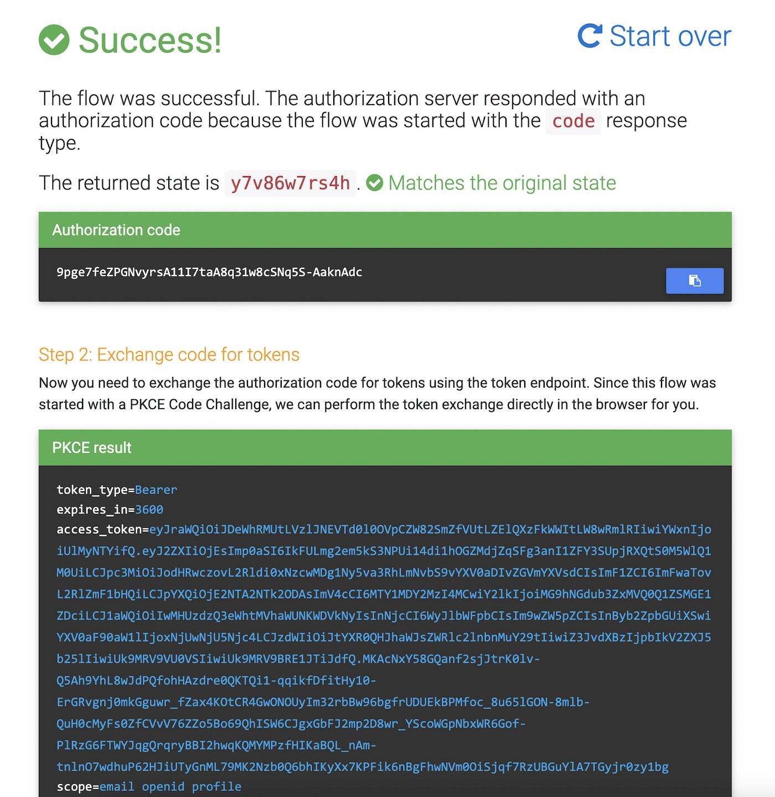The image size is (775, 797).
Task: Click the openid scope value
Action: 163,787
